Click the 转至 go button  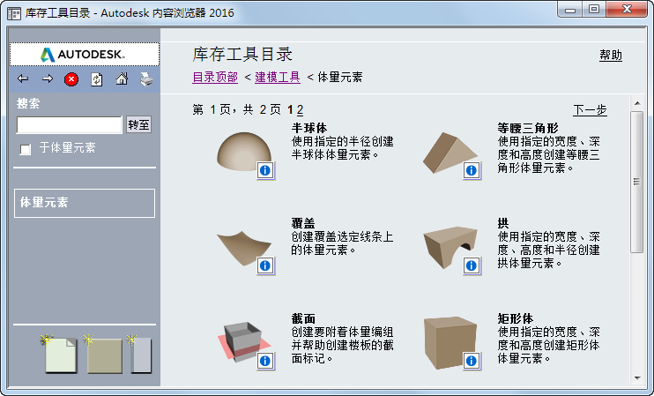click(138, 124)
